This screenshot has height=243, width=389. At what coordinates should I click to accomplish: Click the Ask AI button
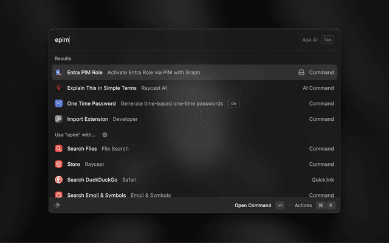pyautogui.click(x=310, y=40)
